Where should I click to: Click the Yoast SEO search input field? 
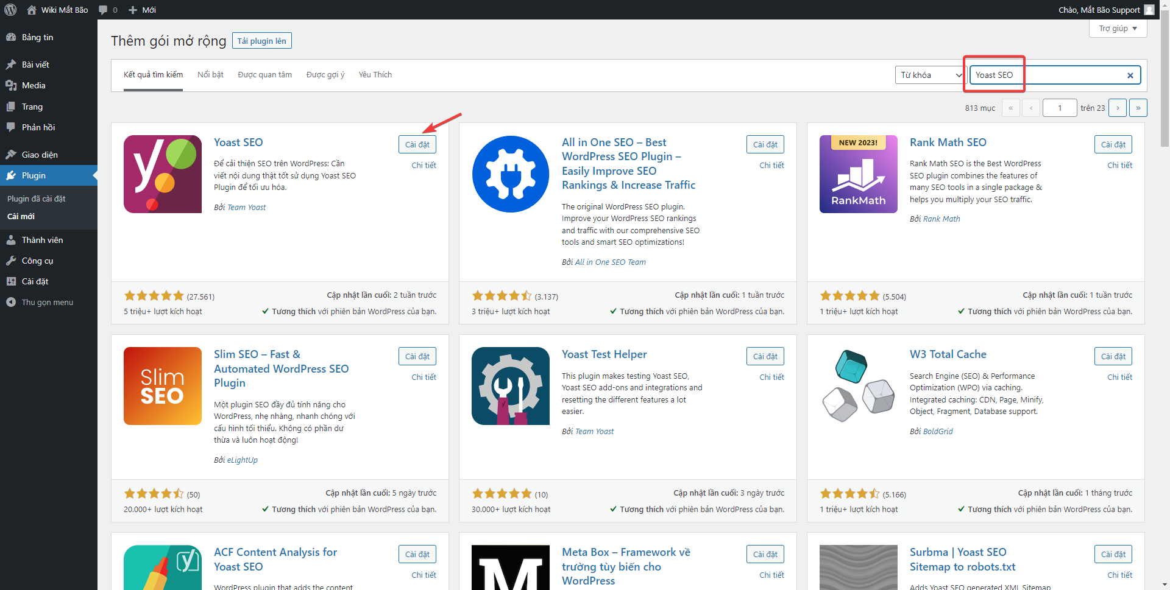click(x=1055, y=75)
